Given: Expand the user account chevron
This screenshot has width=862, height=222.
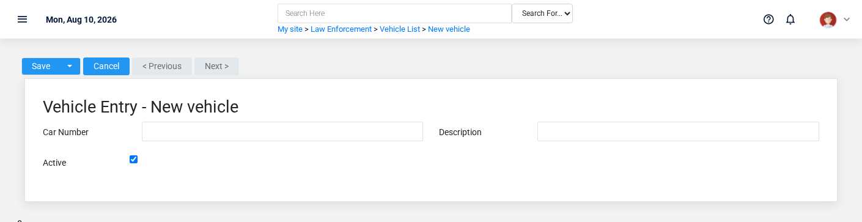Looking at the screenshot, I should tap(847, 20).
